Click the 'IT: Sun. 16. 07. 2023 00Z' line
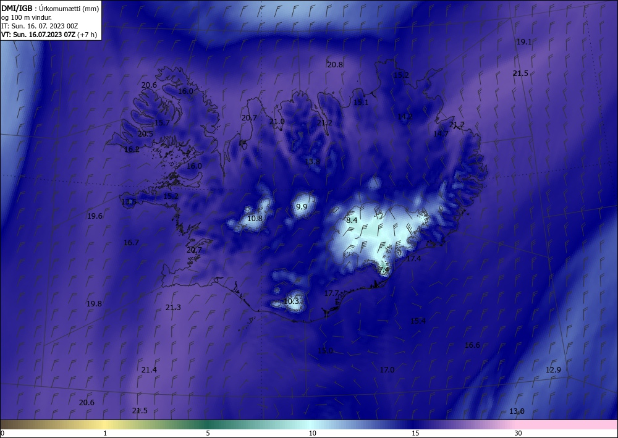The image size is (618, 438). point(40,26)
